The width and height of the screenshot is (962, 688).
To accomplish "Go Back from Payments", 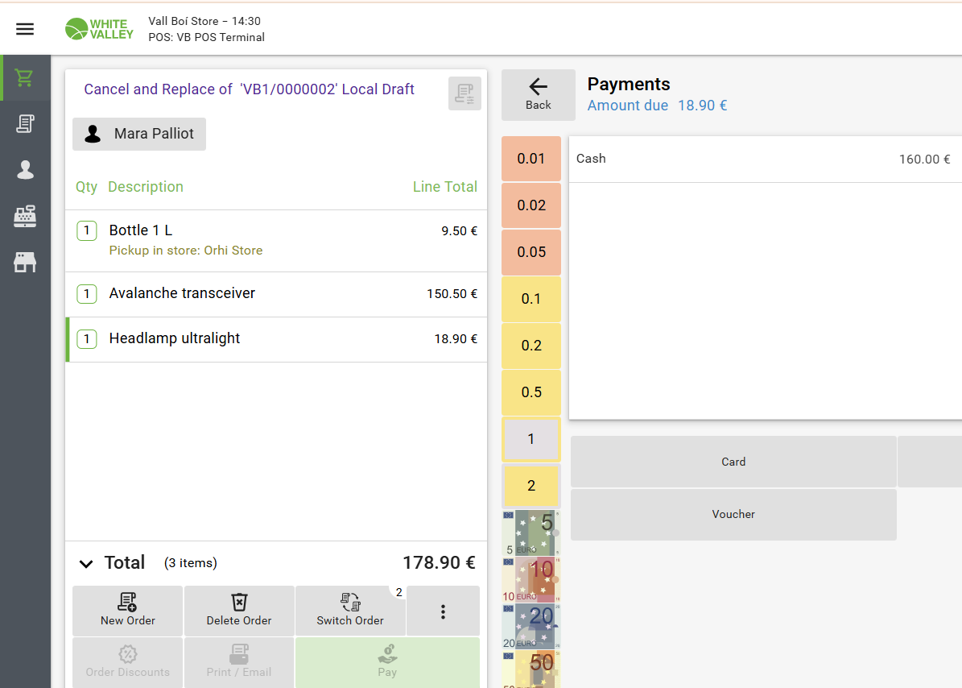I will pyautogui.click(x=538, y=94).
